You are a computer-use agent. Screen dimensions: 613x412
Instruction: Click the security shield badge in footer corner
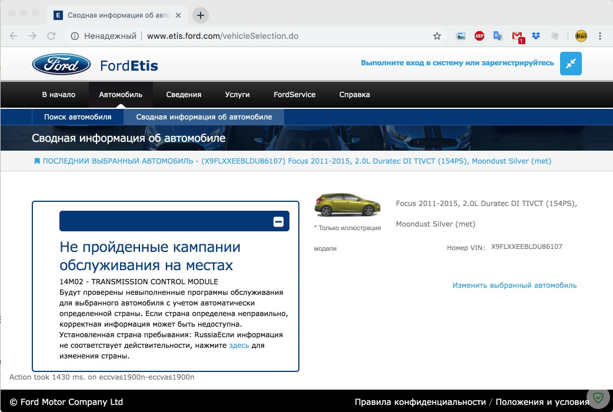(598, 398)
